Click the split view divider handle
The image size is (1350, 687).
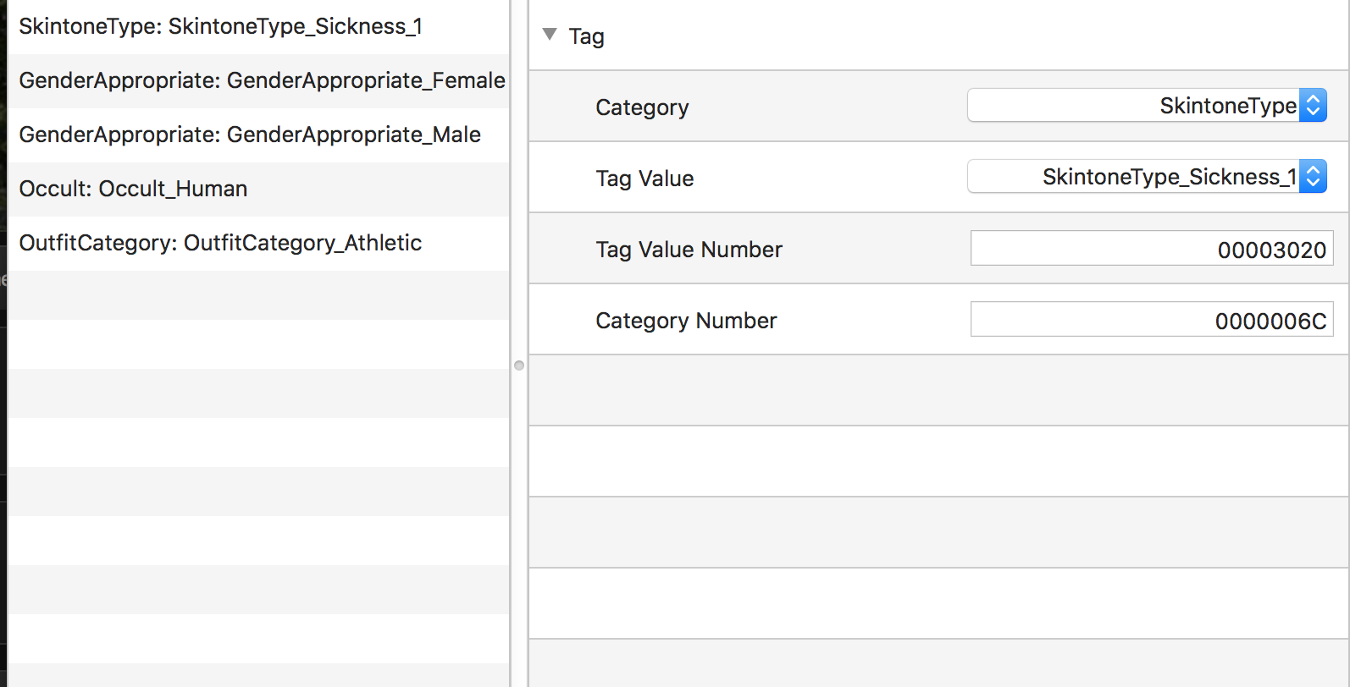519,365
